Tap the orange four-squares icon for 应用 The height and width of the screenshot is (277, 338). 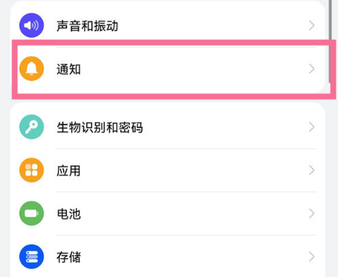pyautogui.click(x=31, y=170)
